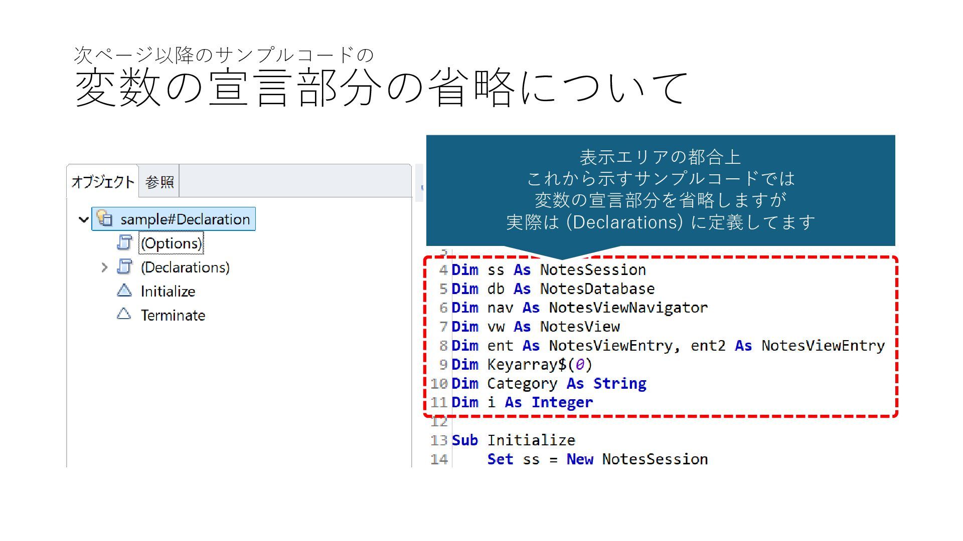Image resolution: width=963 pixels, height=541 pixels.
Task: Click the sample#Declaration library icon
Action: 104,218
